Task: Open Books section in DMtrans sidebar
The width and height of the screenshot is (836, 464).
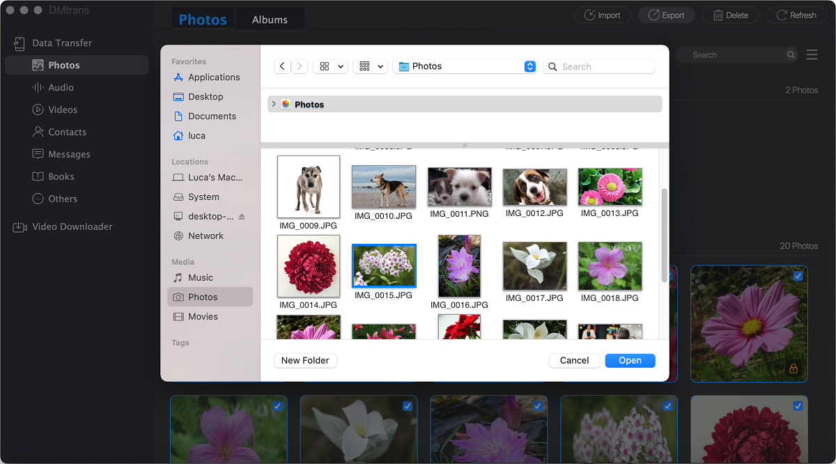Action: click(x=52, y=176)
